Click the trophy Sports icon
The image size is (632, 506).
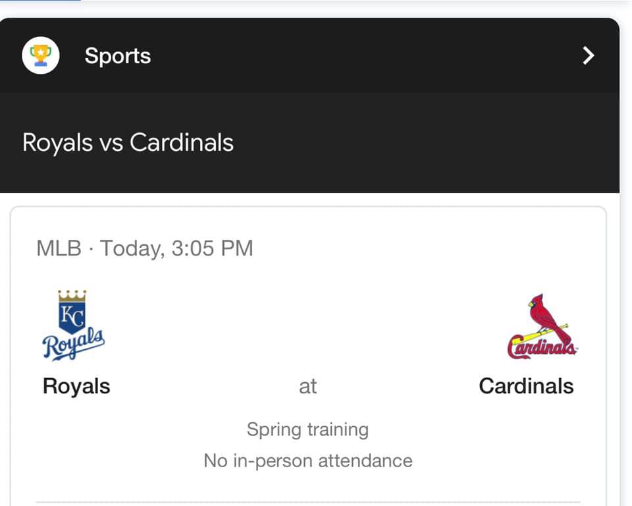coord(41,55)
